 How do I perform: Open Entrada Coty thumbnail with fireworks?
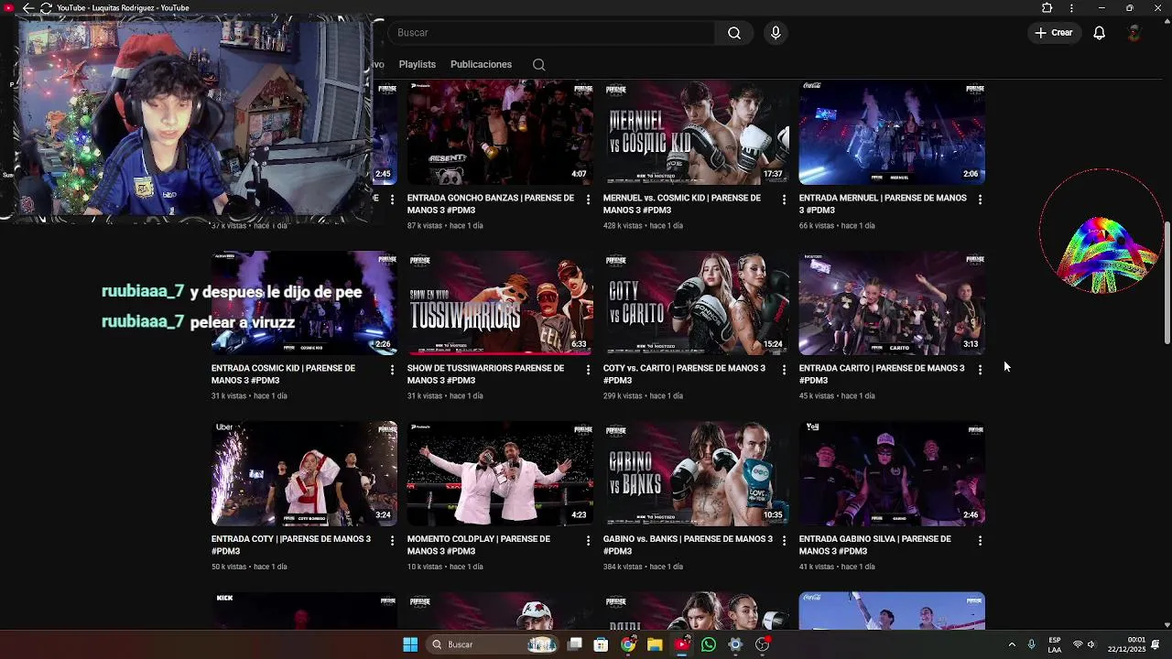tap(304, 474)
